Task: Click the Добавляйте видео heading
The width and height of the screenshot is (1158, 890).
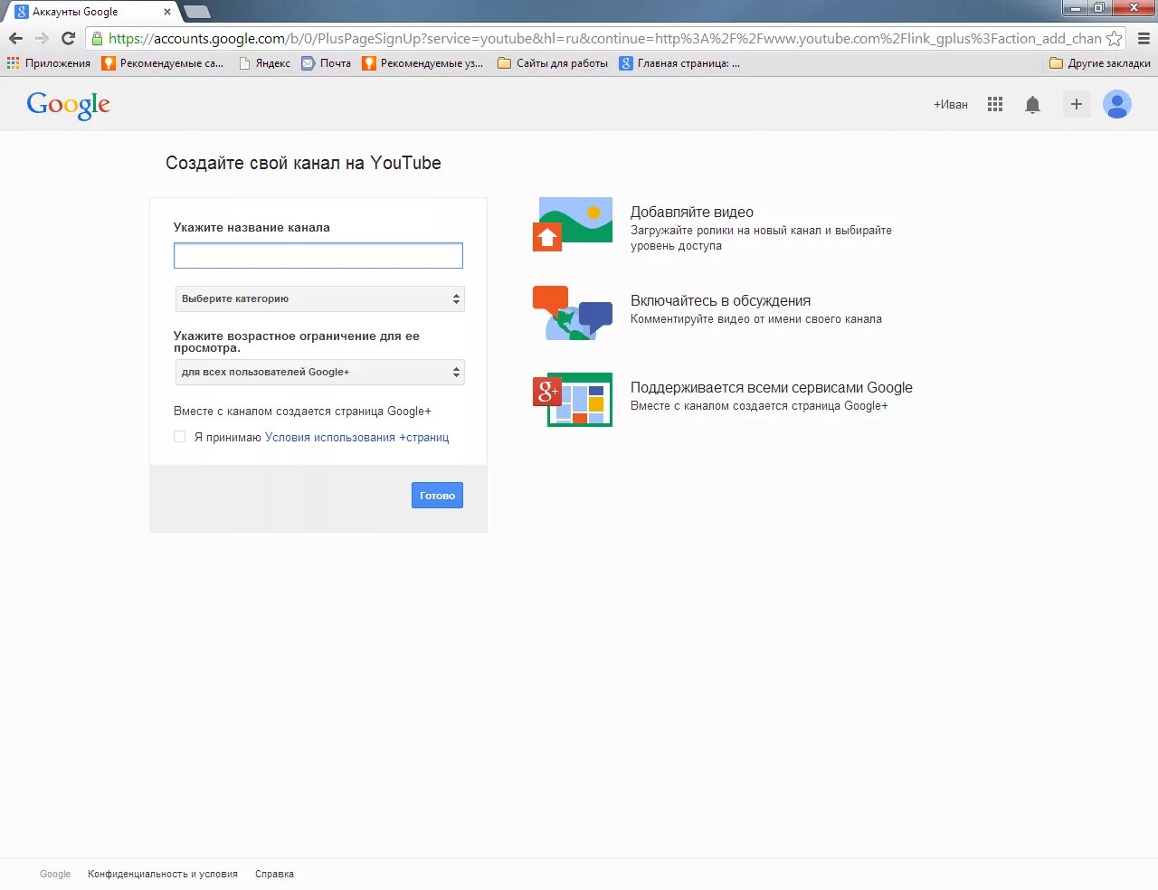Action: pos(692,212)
